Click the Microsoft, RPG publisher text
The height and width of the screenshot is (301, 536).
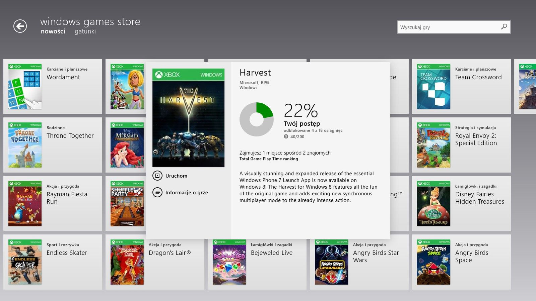click(x=254, y=82)
